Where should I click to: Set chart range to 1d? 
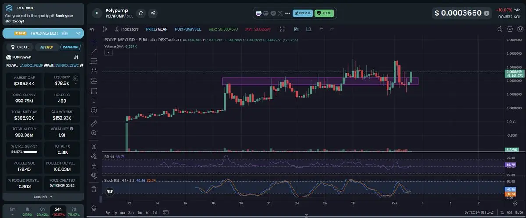[x=155, y=212]
